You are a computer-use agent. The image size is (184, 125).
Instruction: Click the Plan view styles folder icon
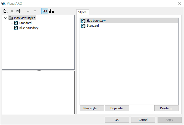tap(11, 18)
